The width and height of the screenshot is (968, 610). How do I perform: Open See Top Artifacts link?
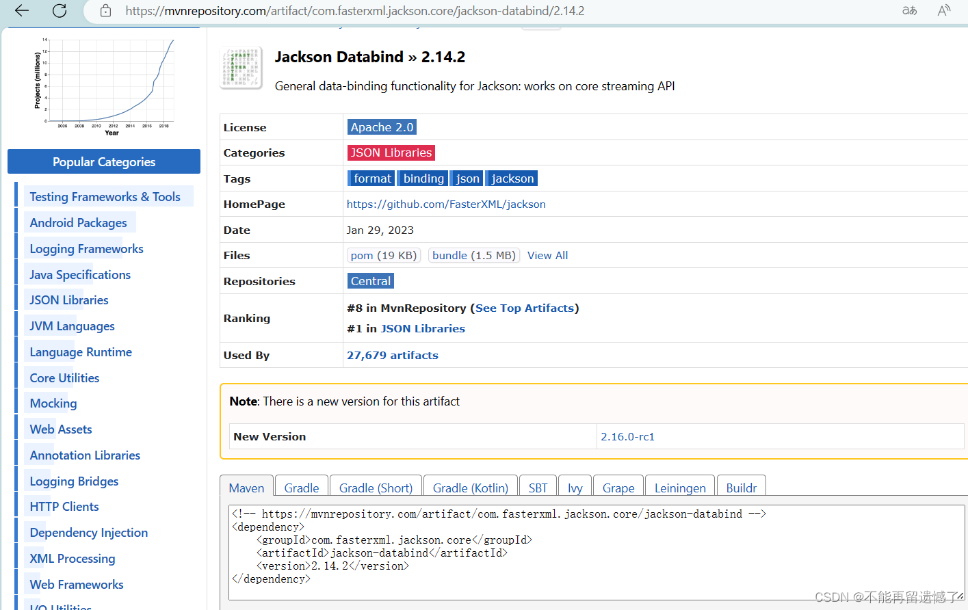pos(525,308)
